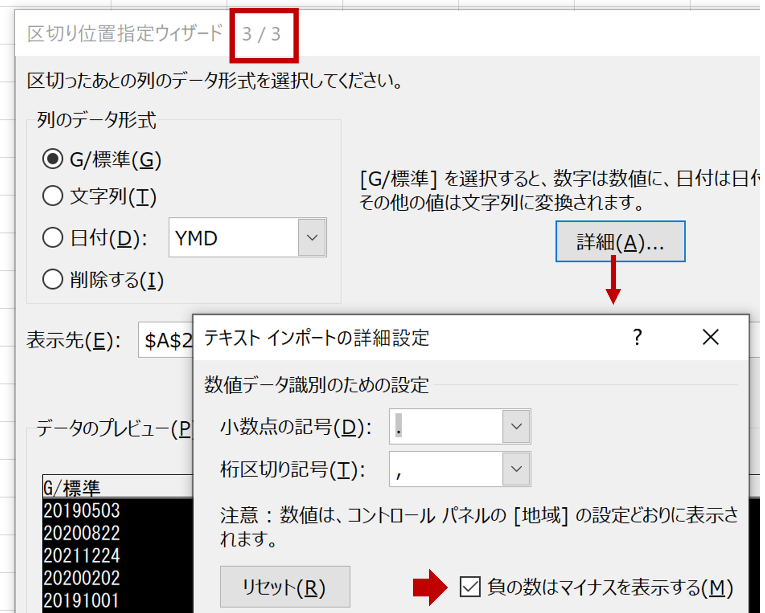Expand the 桁区切り記号(T) dropdown arrow

tap(516, 469)
